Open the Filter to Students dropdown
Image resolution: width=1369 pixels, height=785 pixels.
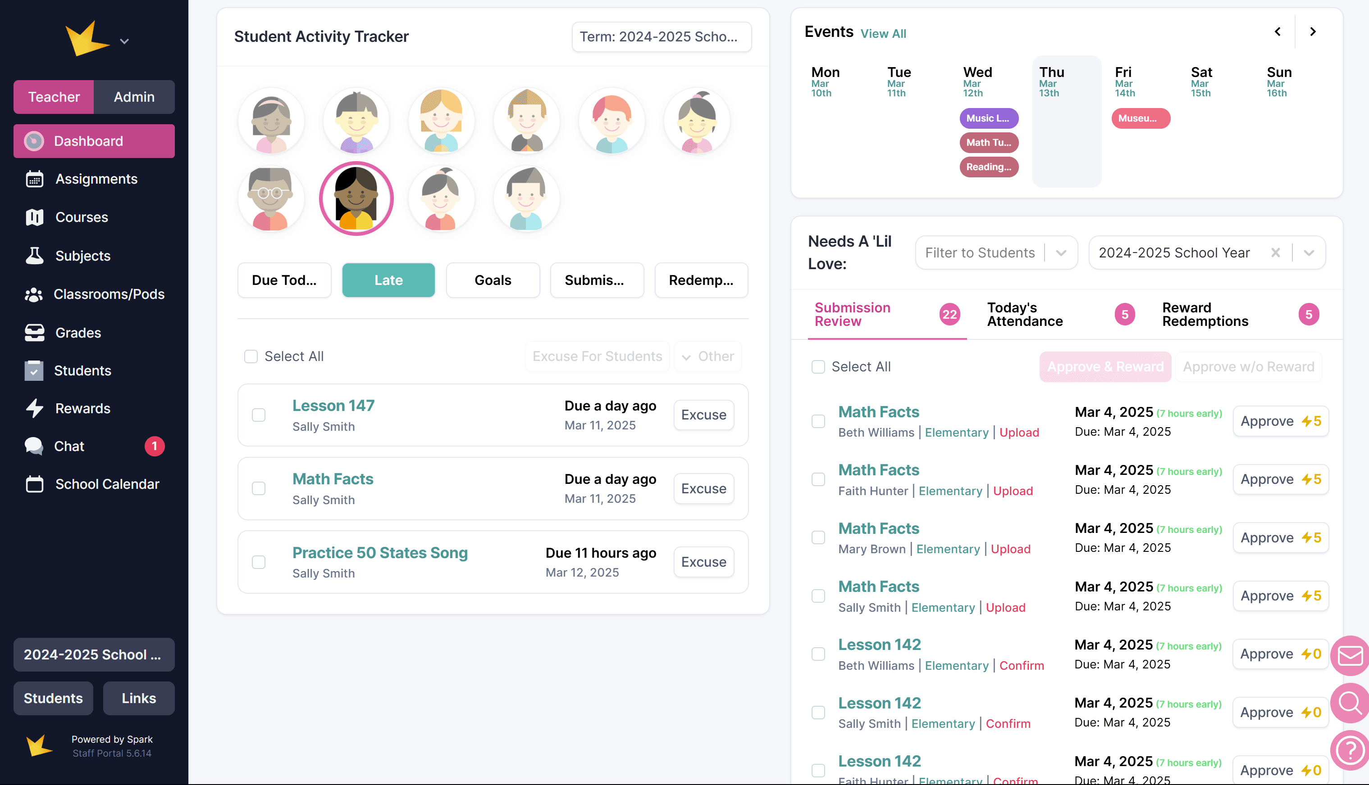pos(995,253)
